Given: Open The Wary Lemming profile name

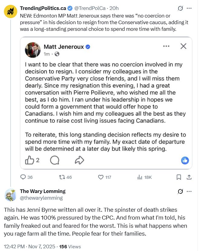Looking at the screenshot, I should 43,191.
